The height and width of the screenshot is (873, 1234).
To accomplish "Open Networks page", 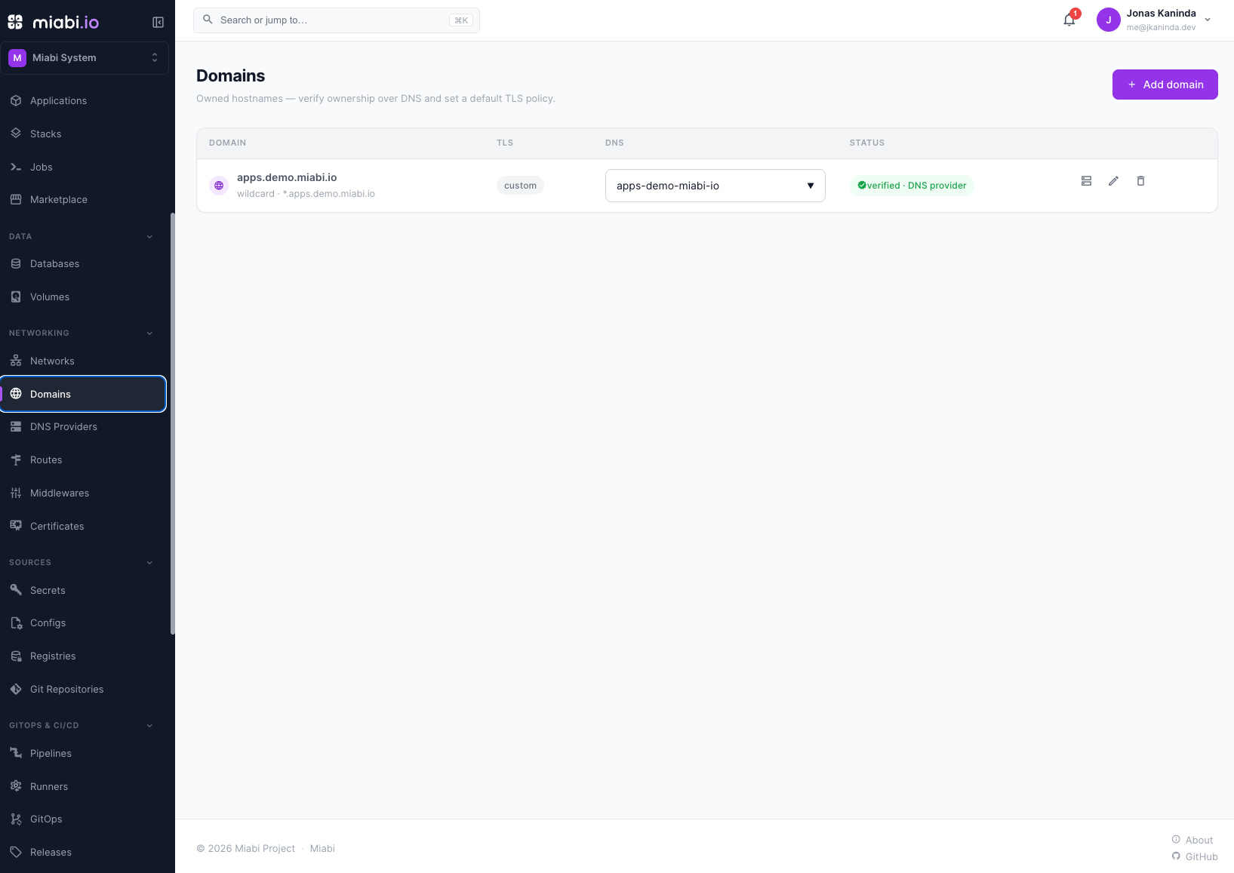I will point(83,361).
